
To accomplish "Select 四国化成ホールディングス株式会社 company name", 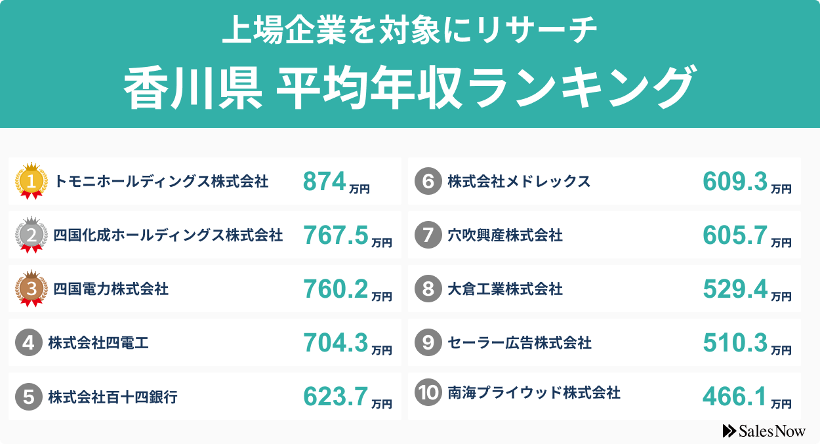I will tap(168, 235).
